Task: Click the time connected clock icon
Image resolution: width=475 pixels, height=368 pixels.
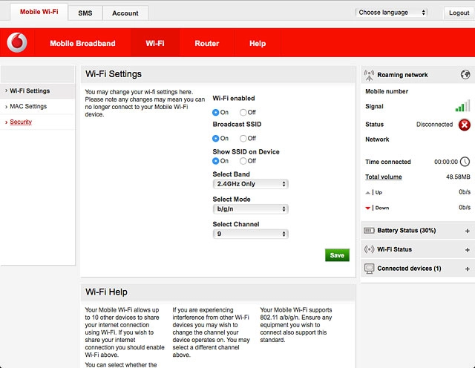Action: pos(465,162)
